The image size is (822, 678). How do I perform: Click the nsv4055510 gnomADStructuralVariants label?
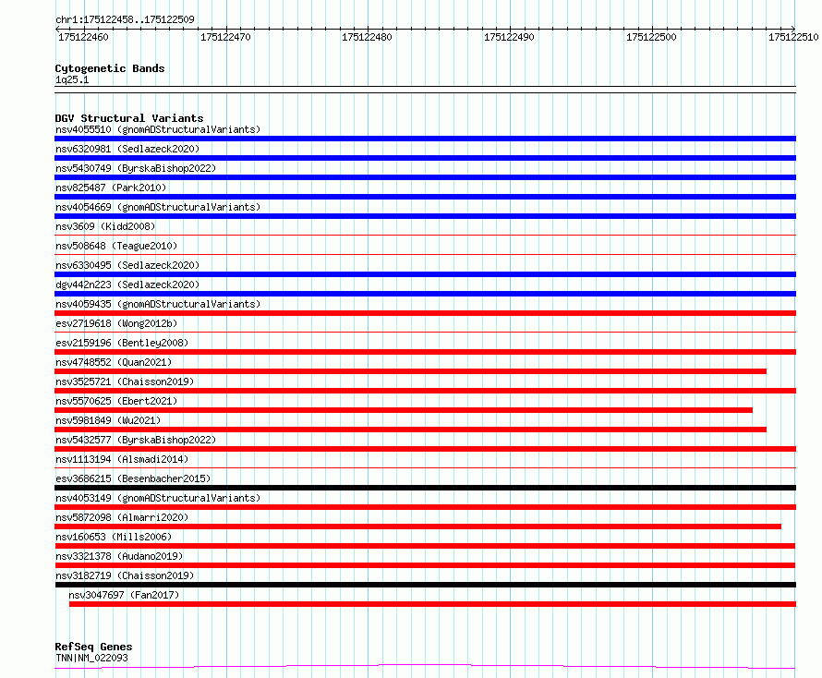click(x=158, y=129)
